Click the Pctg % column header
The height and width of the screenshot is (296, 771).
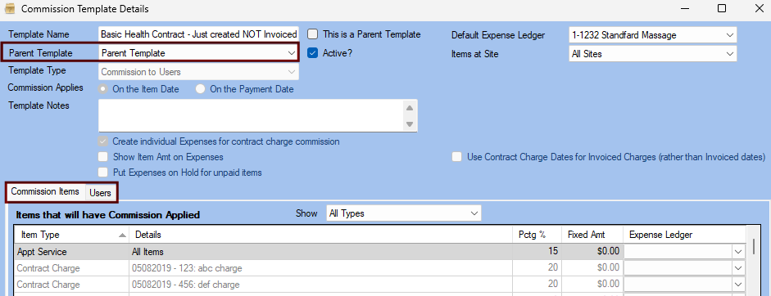click(x=537, y=235)
